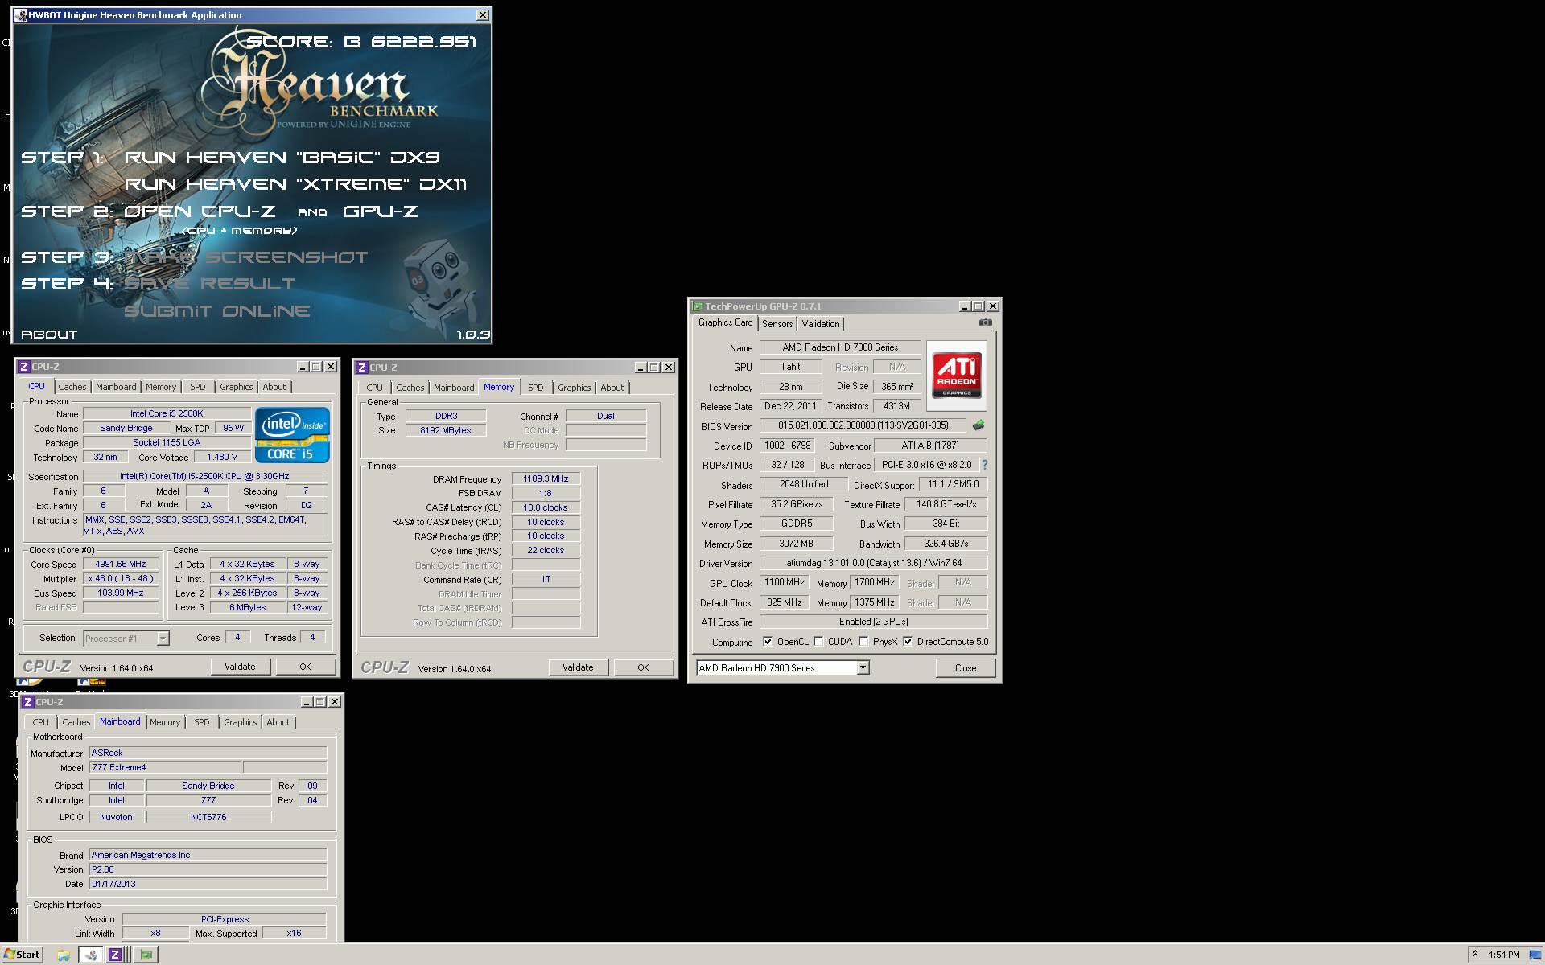This screenshot has width=1545, height=965.
Task: Open the GPU-Z Validation tab
Action: pos(820,324)
